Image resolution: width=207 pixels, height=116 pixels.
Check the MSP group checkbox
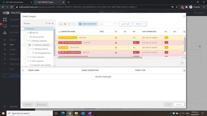pos(25,33)
